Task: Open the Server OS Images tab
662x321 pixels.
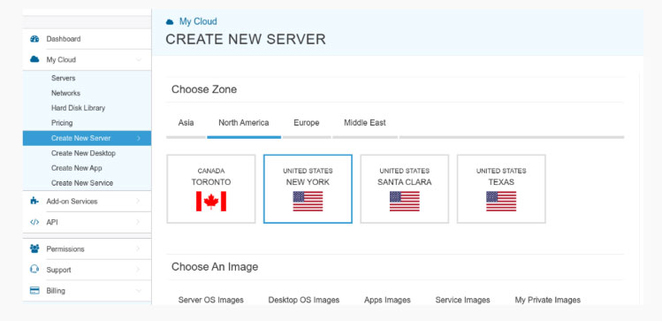Action: pyautogui.click(x=210, y=300)
